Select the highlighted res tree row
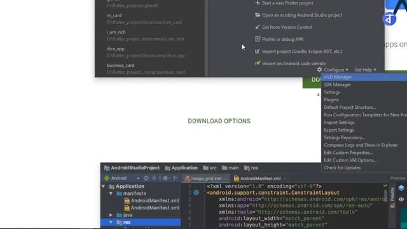The height and width of the screenshot is (229, 407). [x=141, y=222]
